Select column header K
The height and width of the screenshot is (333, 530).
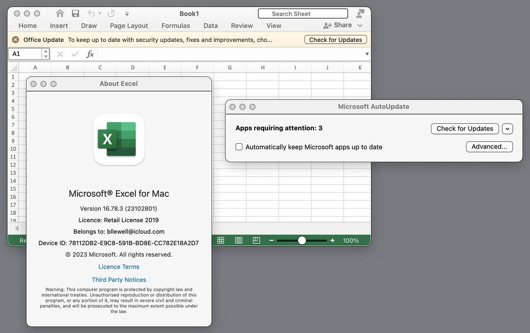[360, 67]
